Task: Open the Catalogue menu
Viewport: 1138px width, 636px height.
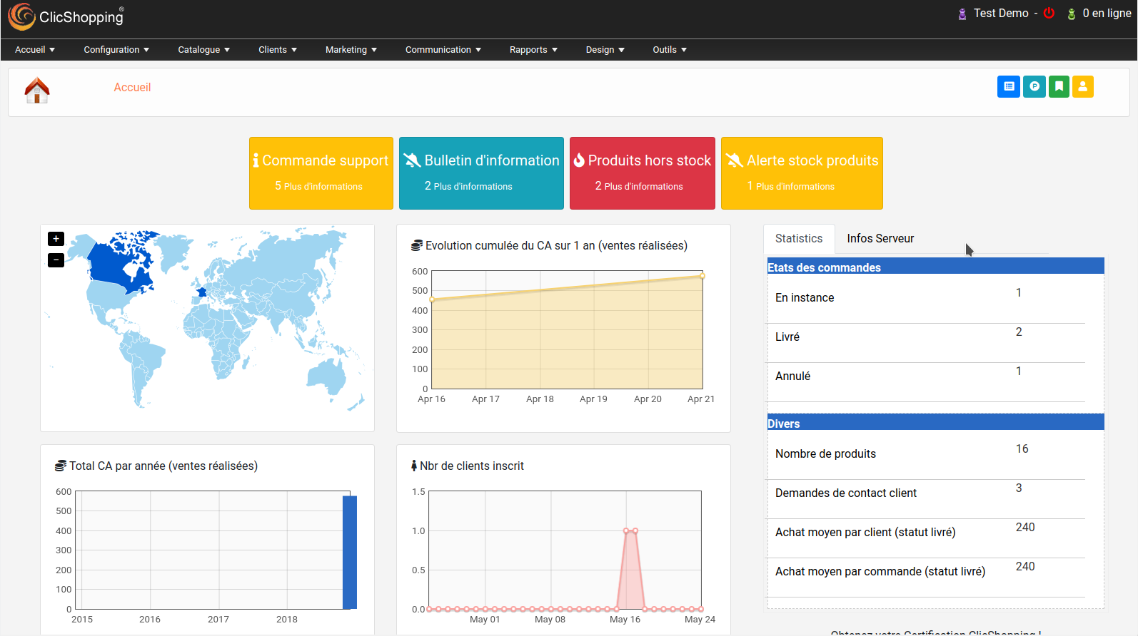Action: [x=204, y=50]
